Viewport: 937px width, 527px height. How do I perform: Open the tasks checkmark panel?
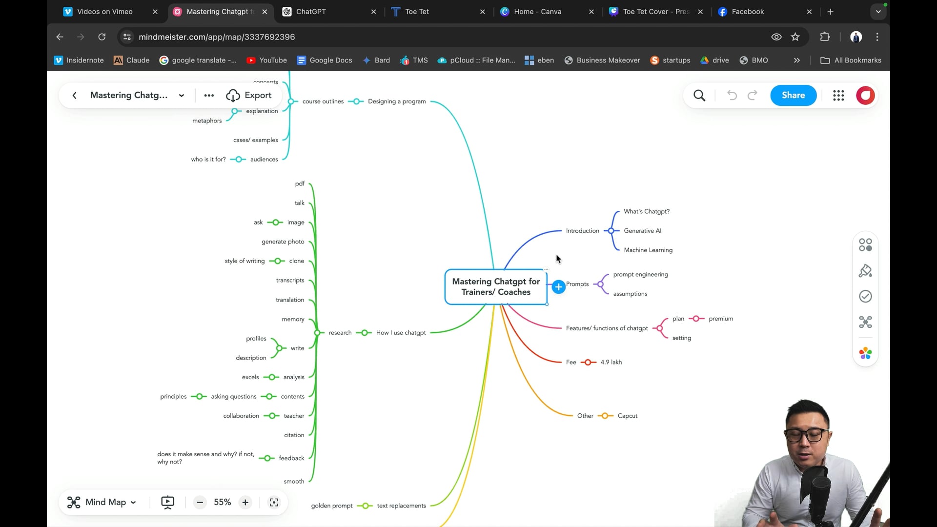click(x=865, y=297)
